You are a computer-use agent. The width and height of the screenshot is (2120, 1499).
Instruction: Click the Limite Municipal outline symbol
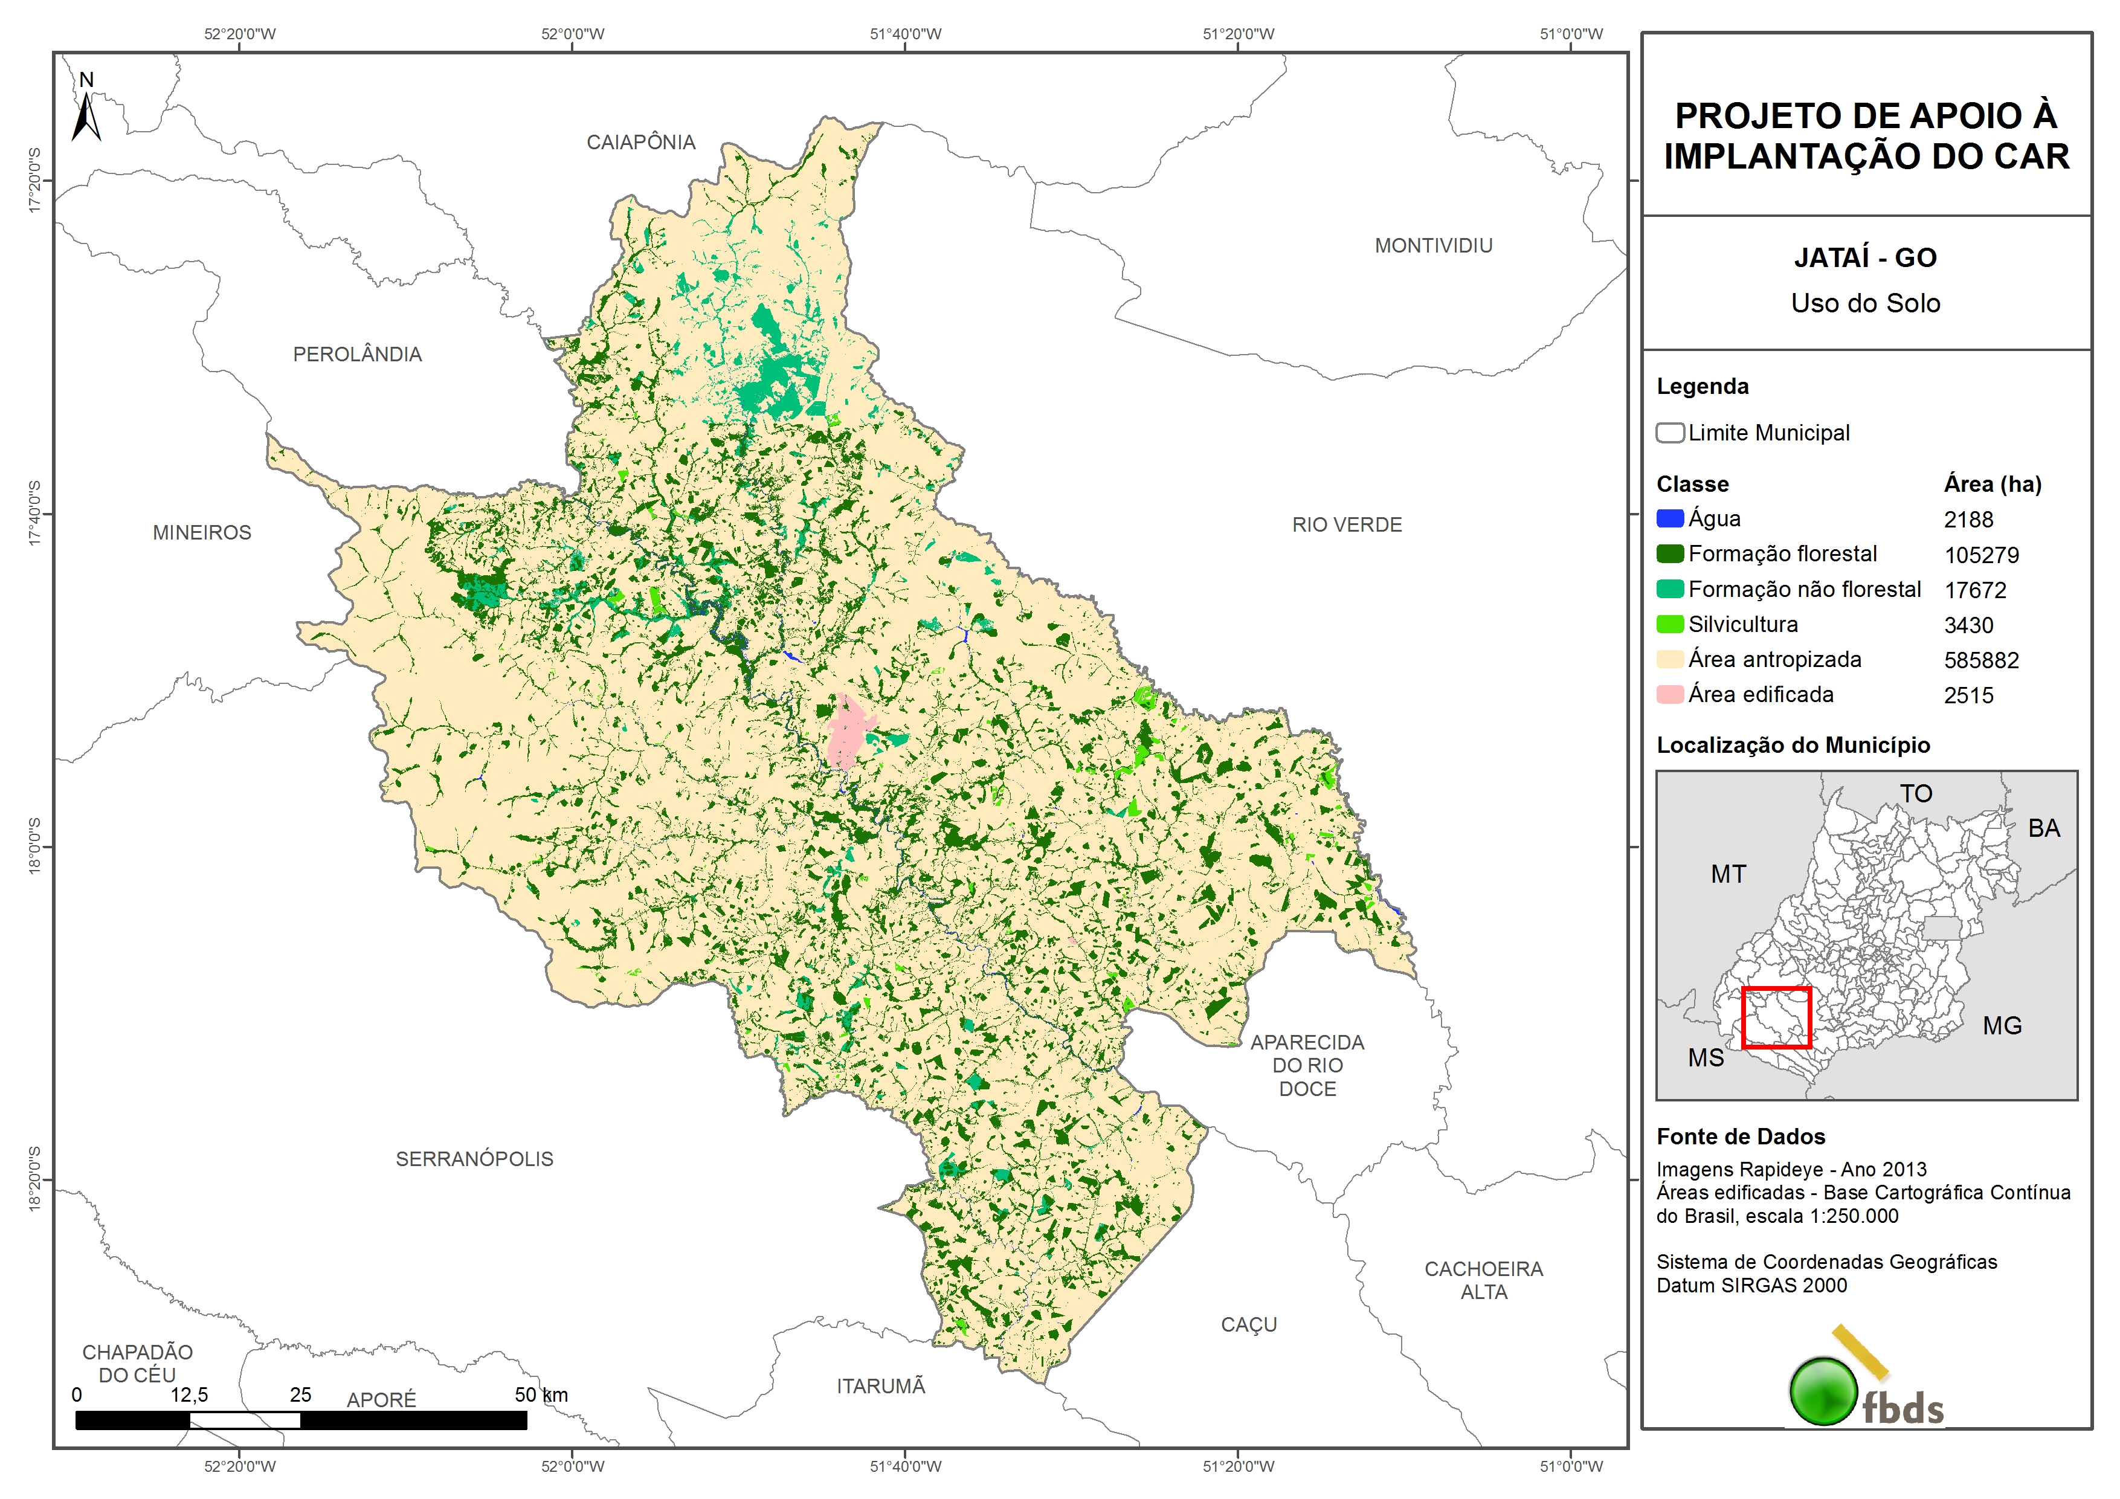[x=1669, y=432]
